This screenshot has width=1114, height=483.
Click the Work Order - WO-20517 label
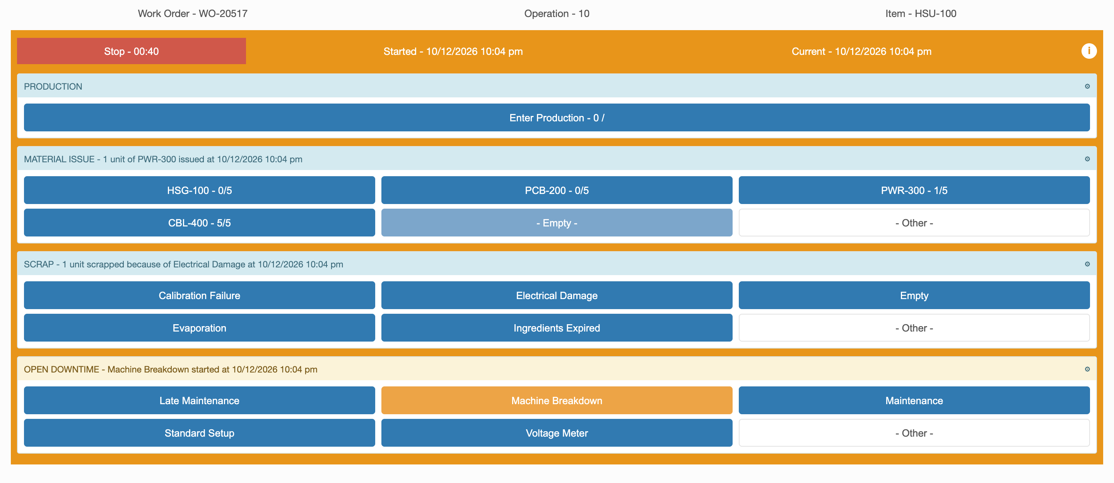click(193, 14)
